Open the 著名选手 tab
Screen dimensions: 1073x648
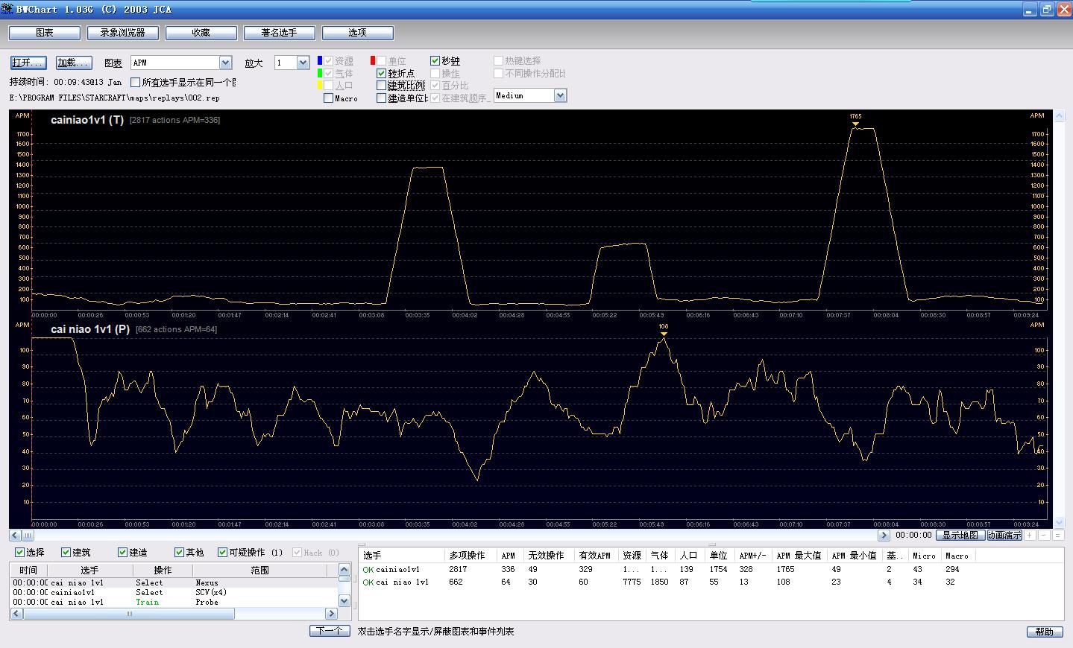279,33
